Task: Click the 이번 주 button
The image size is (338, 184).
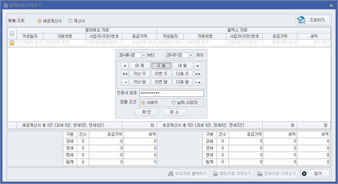Action: coord(161,74)
